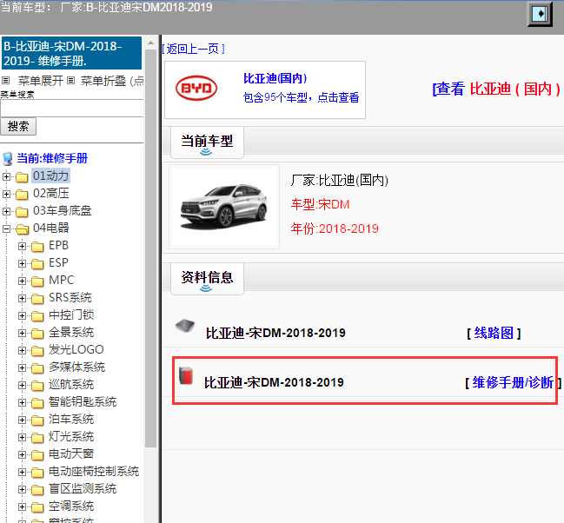
Task: Click the 灯光系统 folder icon
Action: pyautogui.click(x=37, y=437)
